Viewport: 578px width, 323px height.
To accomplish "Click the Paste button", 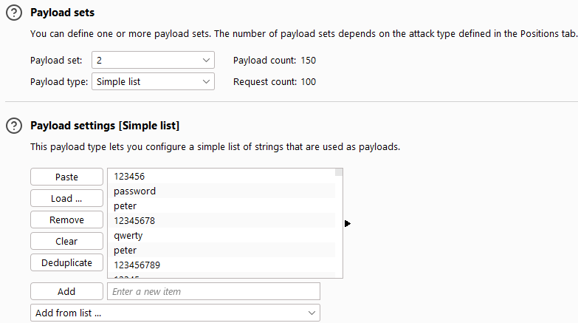I will [66, 177].
